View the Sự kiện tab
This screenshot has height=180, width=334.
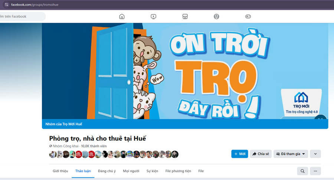pyautogui.click(x=152, y=171)
